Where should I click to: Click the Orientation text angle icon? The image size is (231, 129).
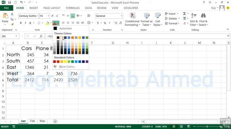coord(78,15)
